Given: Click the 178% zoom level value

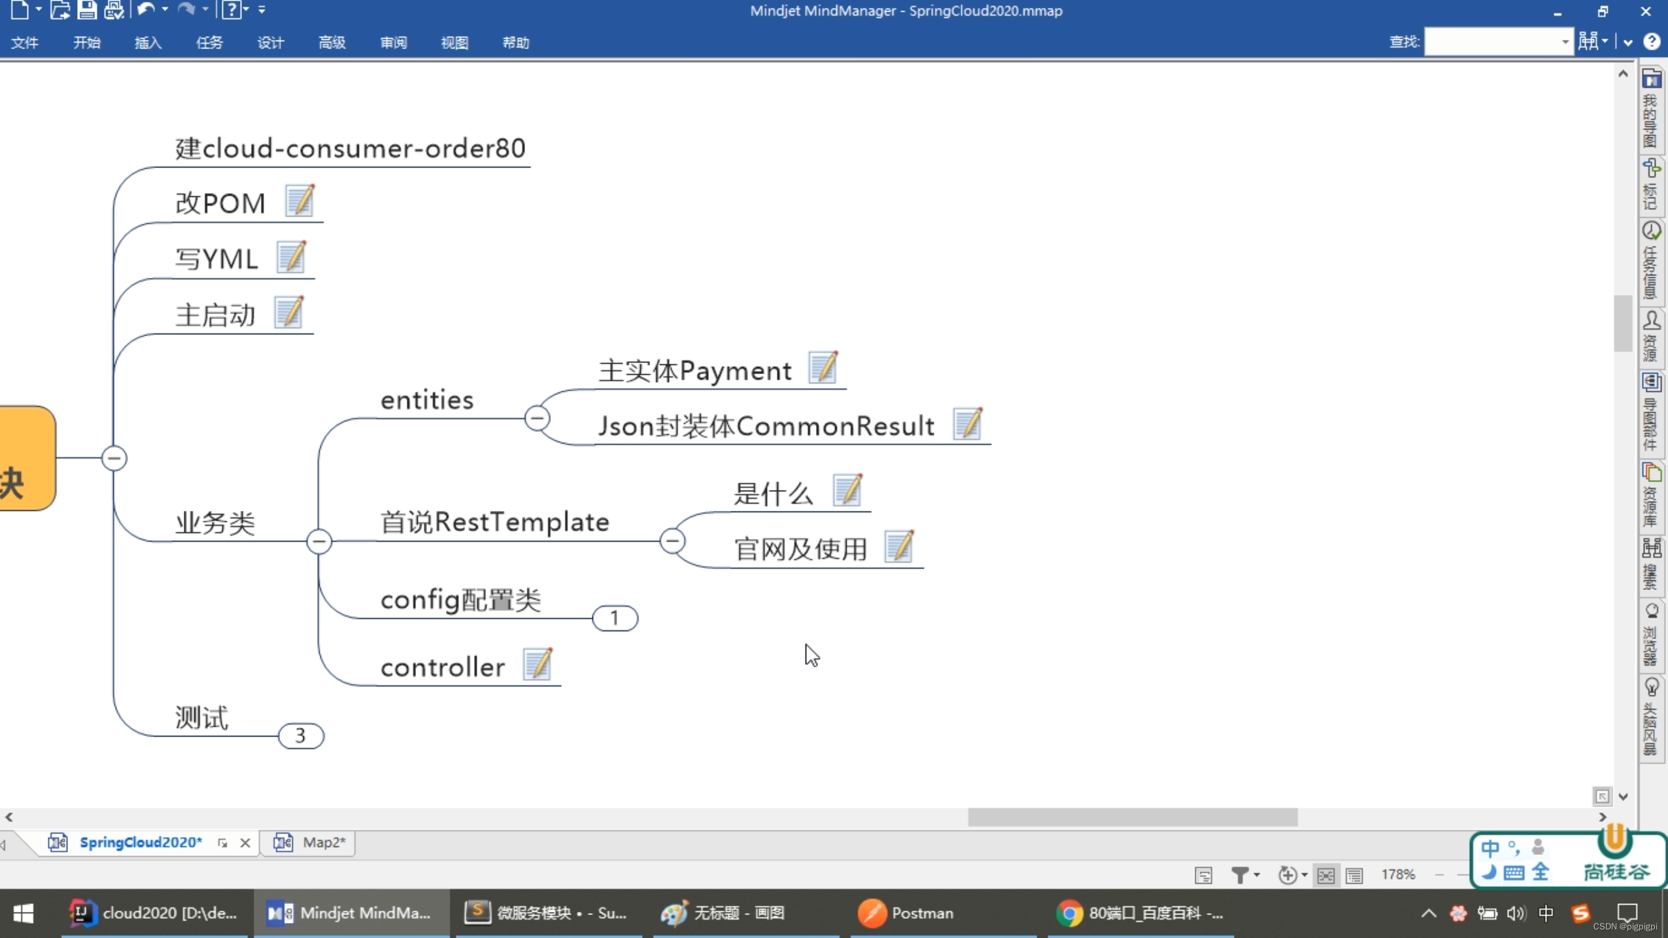Looking at the screenshot, I should point(1398,875).
